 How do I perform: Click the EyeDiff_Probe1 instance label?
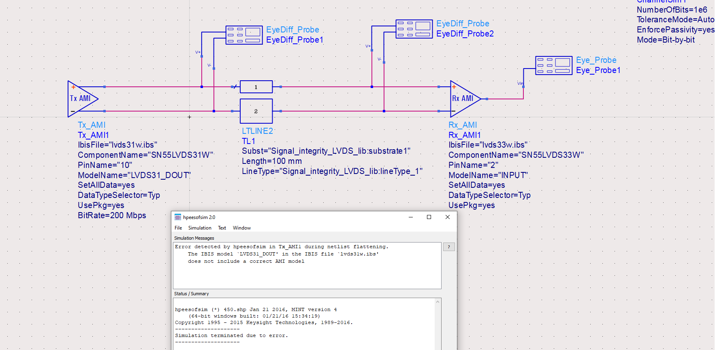click(x=295, y=40)
